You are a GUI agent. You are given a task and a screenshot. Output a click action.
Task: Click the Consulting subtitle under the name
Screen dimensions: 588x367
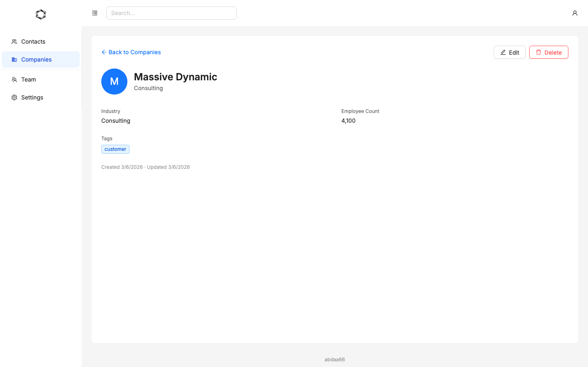click(148, 88)
